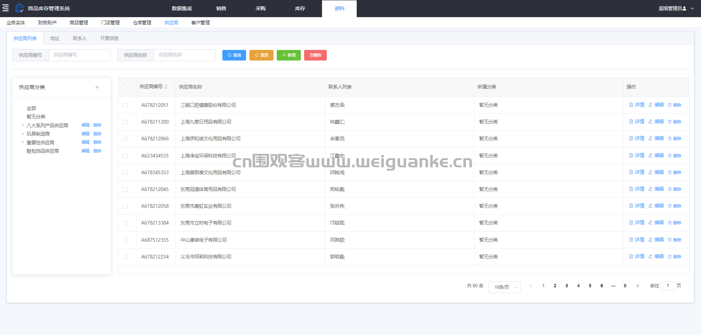Click the blue 查询 search button

[x=234, y=55]
